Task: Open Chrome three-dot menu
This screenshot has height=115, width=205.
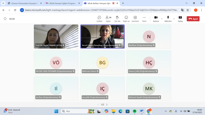Action: pos(201,10)
